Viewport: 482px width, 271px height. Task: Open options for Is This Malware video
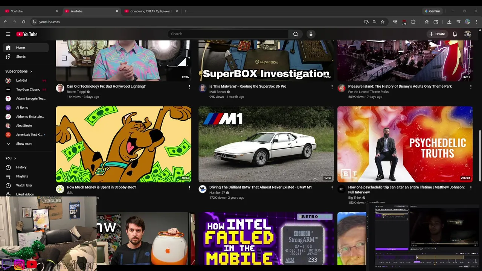pyautogui.click(x=332, y=87)
